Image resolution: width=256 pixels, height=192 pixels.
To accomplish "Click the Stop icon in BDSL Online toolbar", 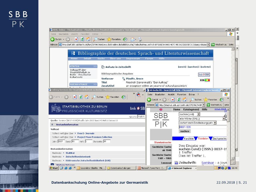I will tap(76, 39).
